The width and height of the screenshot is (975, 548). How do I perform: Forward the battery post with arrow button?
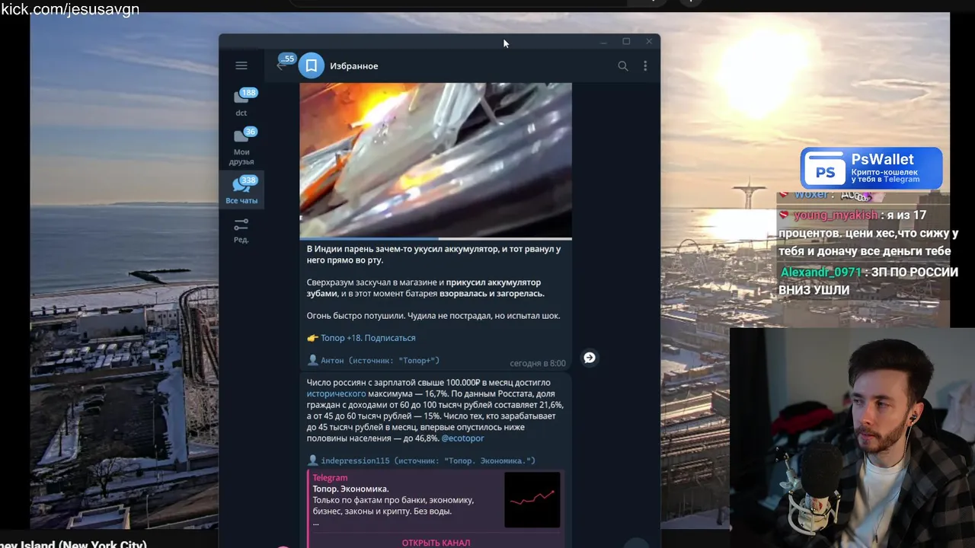click(590, 358)
